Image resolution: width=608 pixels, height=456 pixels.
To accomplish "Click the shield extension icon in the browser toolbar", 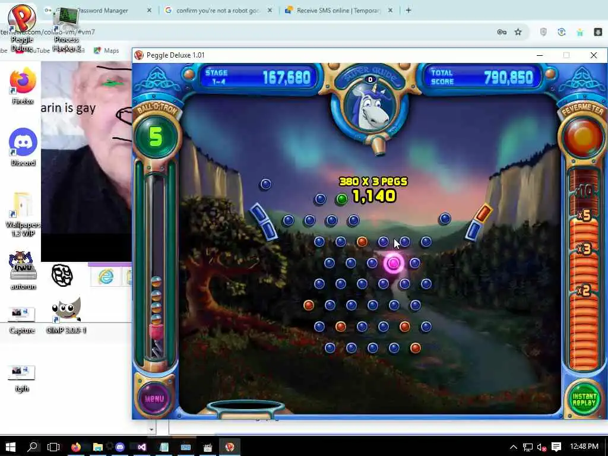I will (543, 32).
